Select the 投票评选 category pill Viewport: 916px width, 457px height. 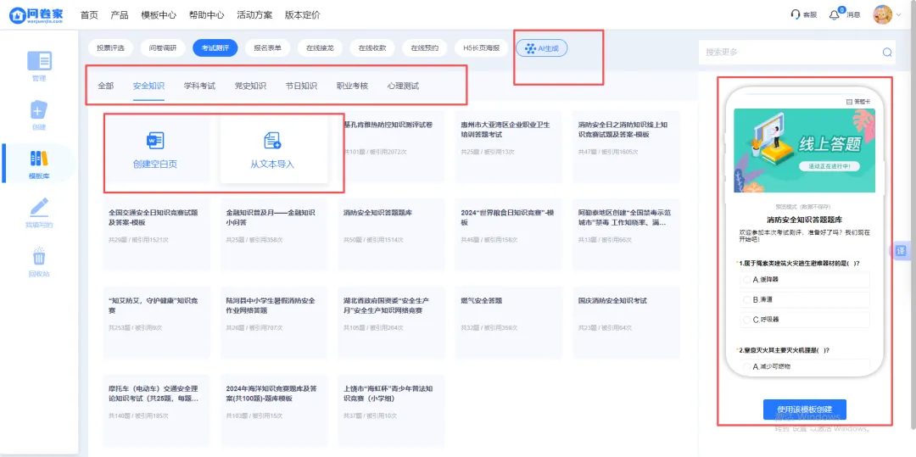[110, 48]
